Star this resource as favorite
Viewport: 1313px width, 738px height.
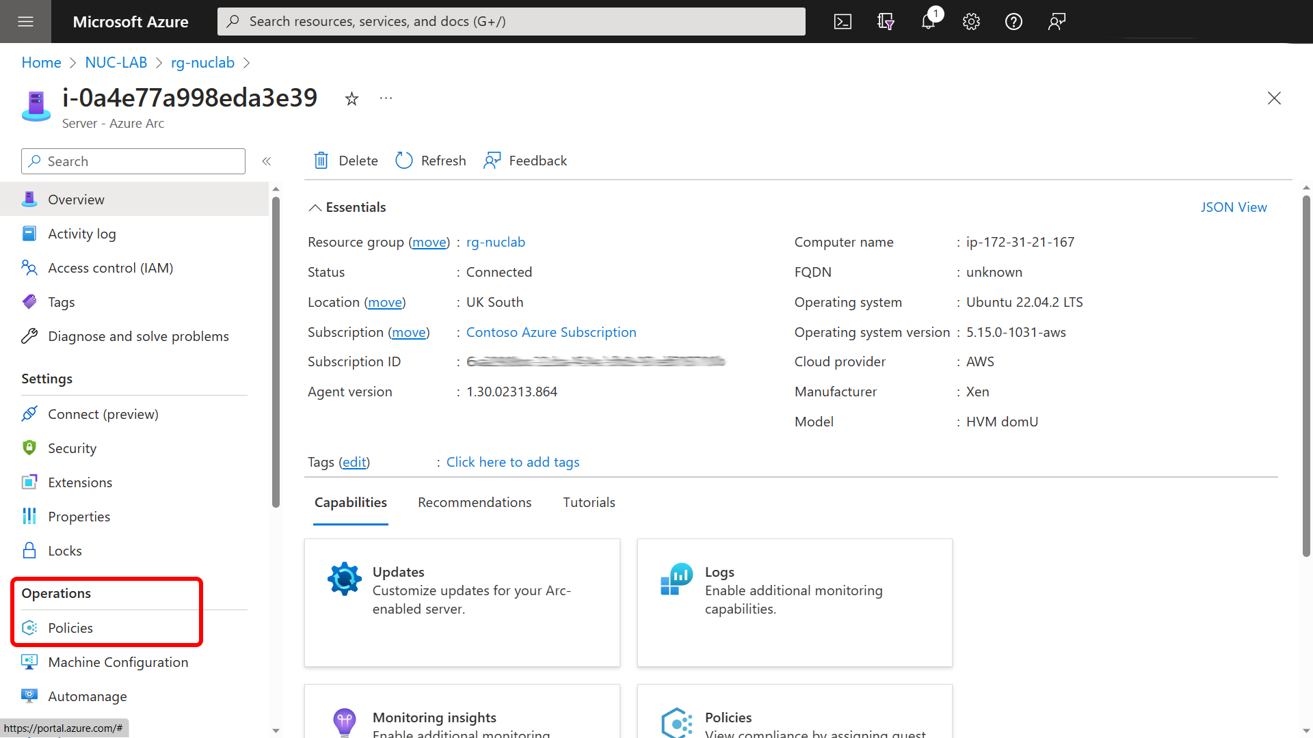(x=352, y=98)
